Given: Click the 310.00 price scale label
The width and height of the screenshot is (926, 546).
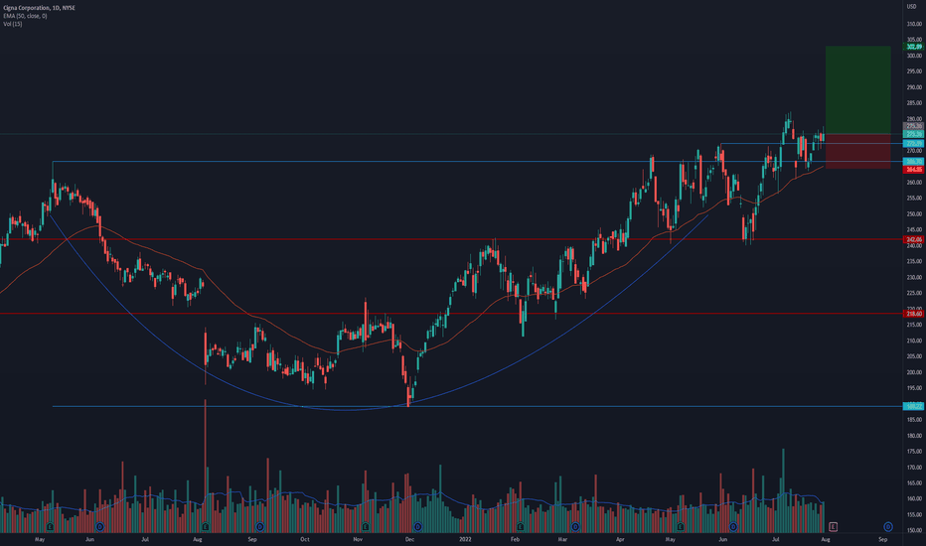Looking at the screenshot, I should pyautogui.click(x=914, y=24).
